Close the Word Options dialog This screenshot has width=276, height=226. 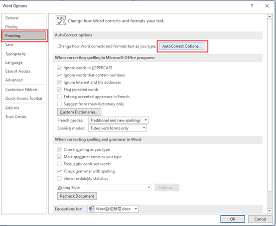(267, 6)
